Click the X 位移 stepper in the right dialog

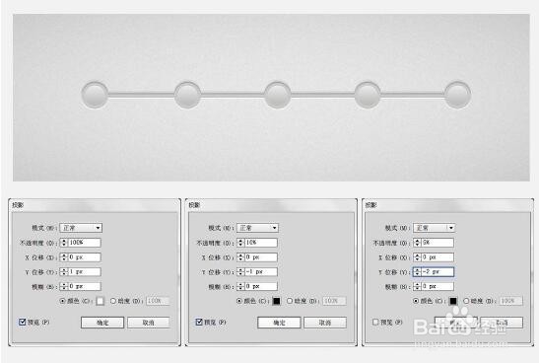point(417,257)
